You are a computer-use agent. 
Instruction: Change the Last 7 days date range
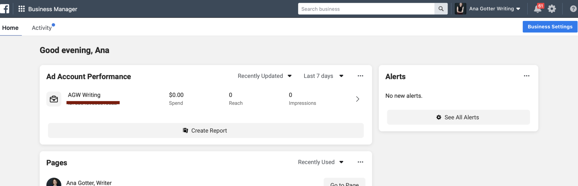(324, 76)
